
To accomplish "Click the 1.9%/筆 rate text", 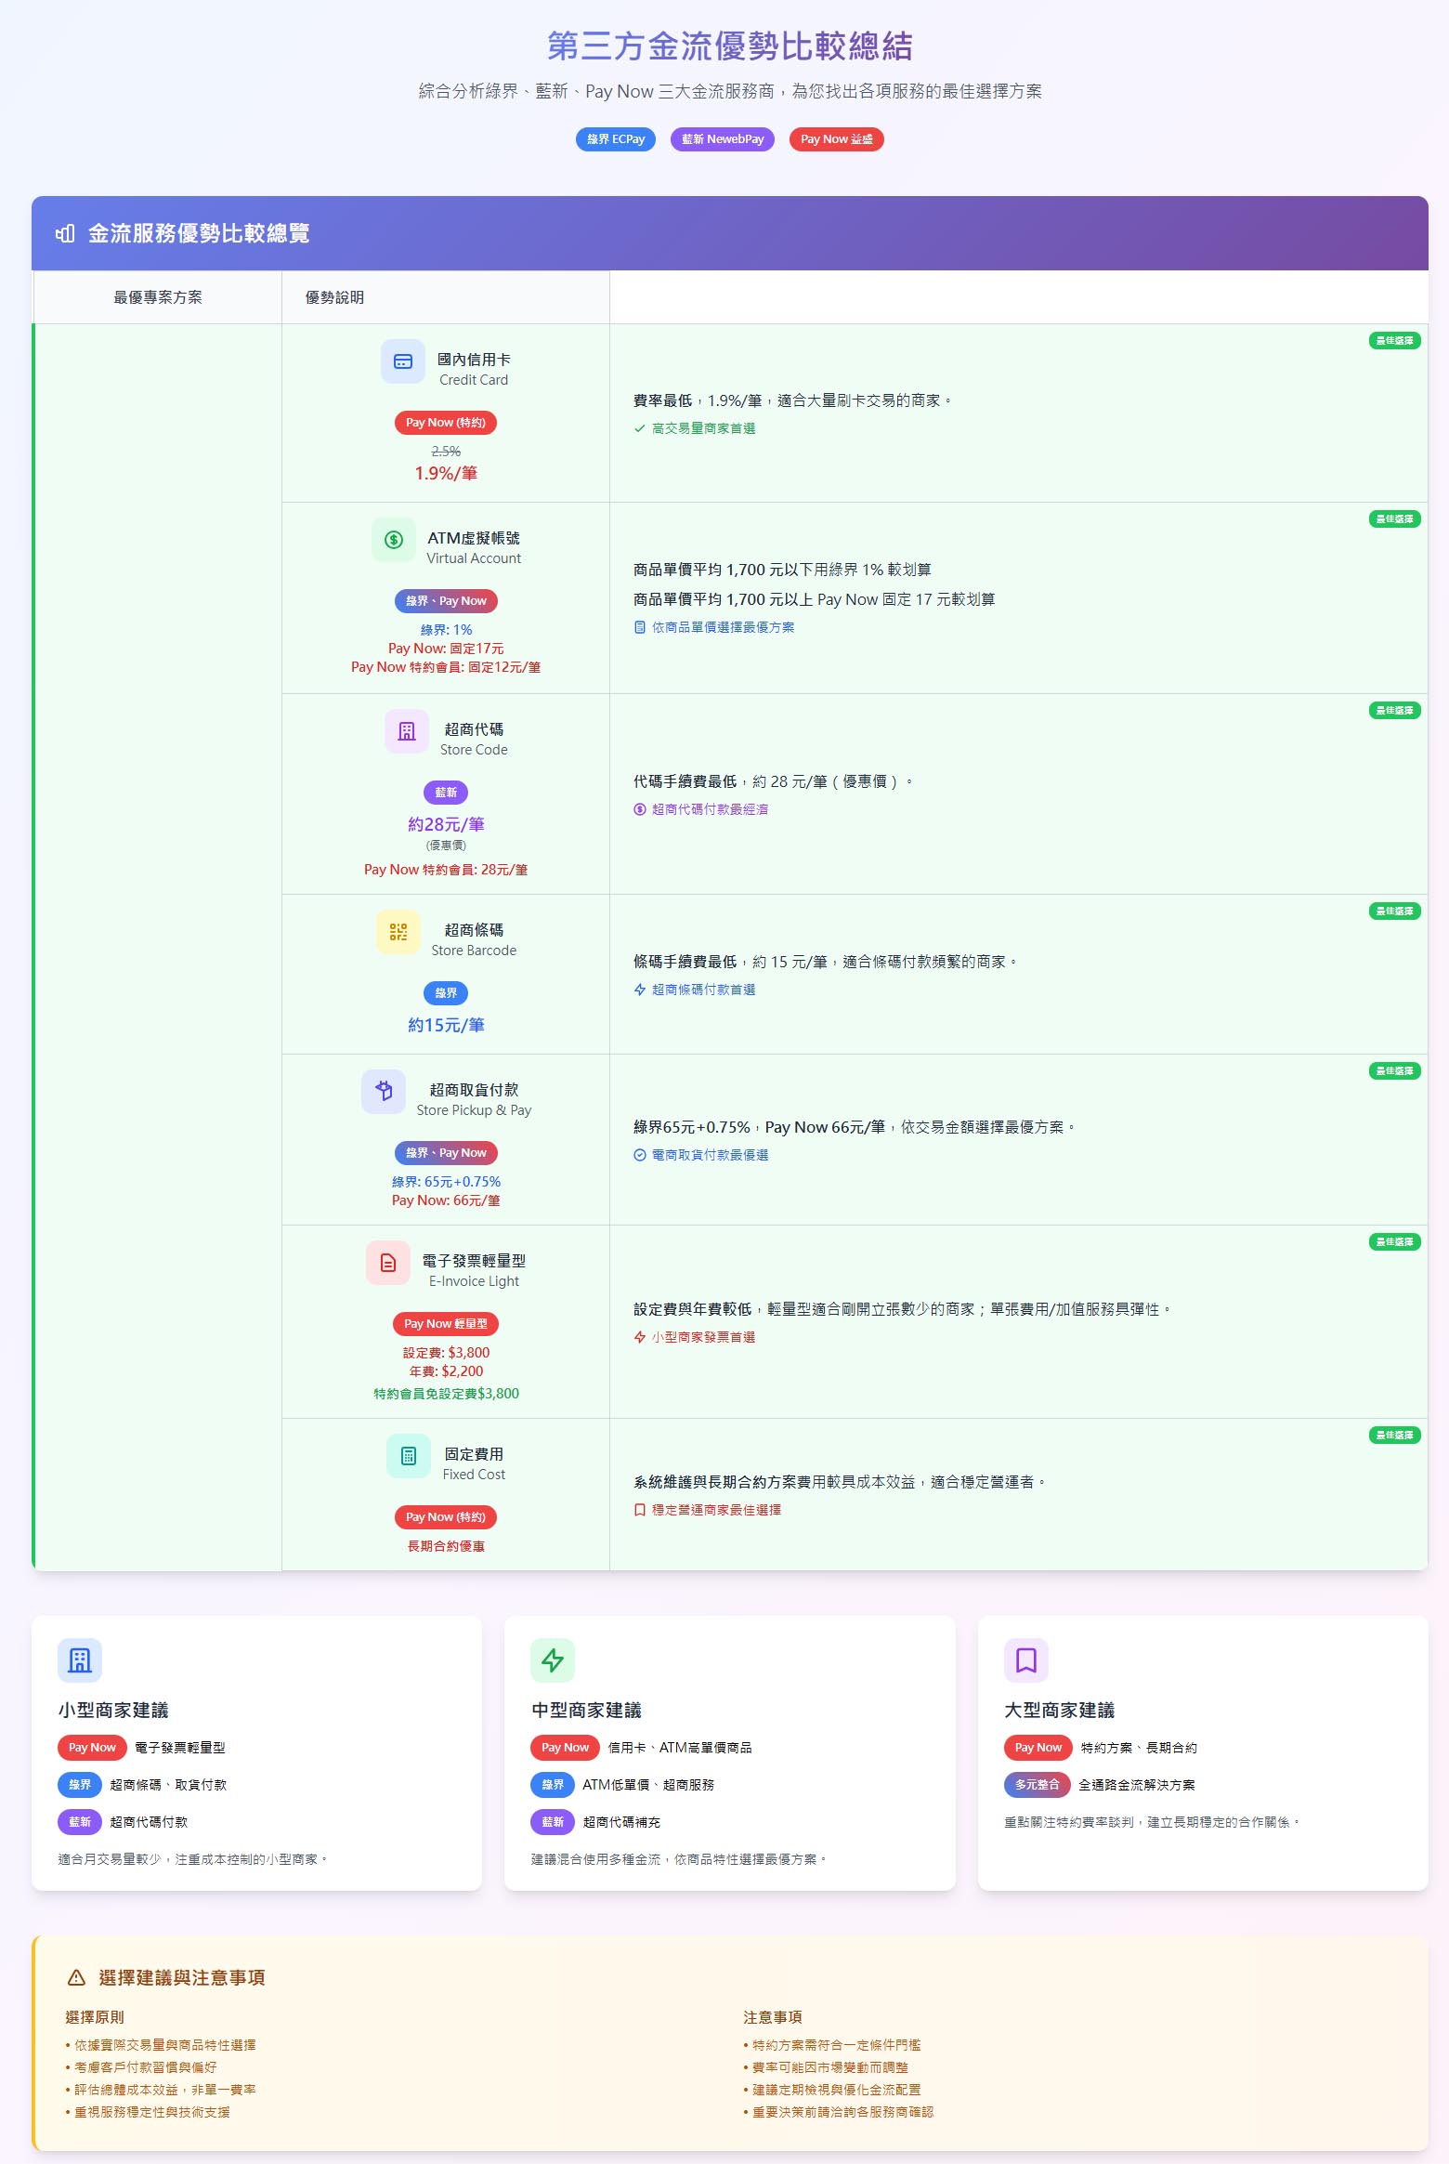I will tap(446, 474).
